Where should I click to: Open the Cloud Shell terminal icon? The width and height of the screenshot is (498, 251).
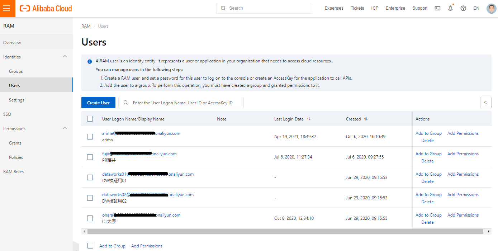[437, 8]
